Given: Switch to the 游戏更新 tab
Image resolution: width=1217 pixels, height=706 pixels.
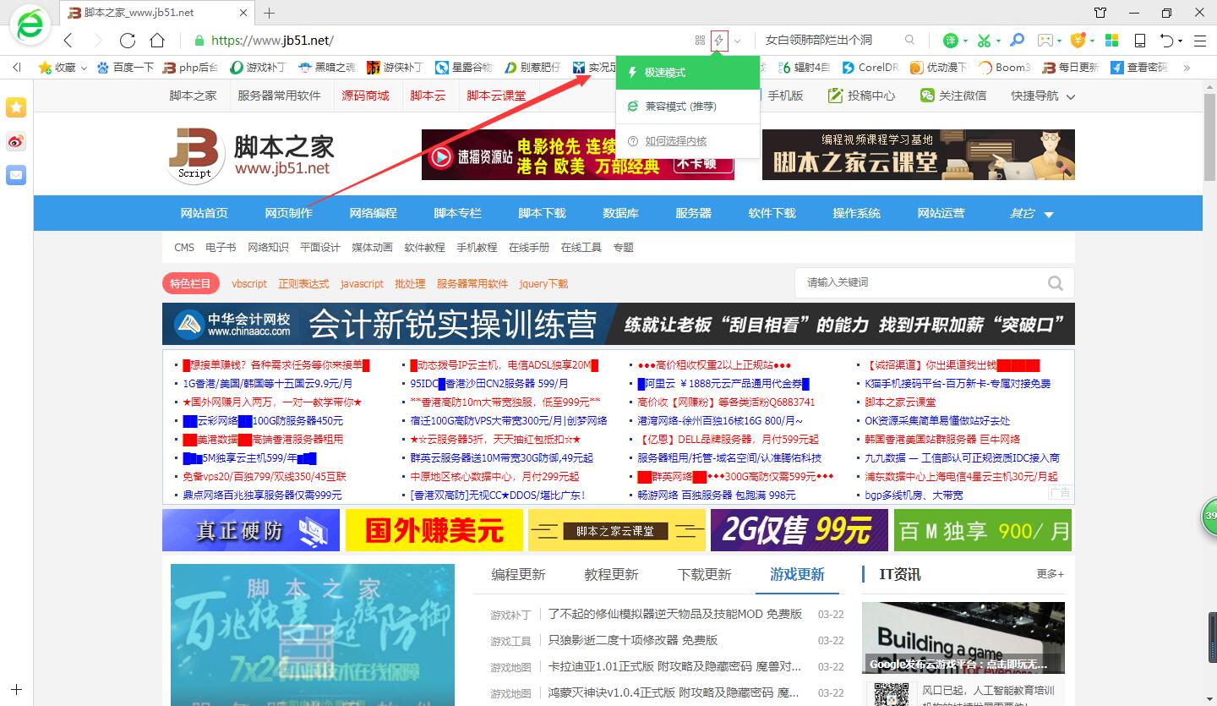Looking at the screenshot, I should point(797,575).
